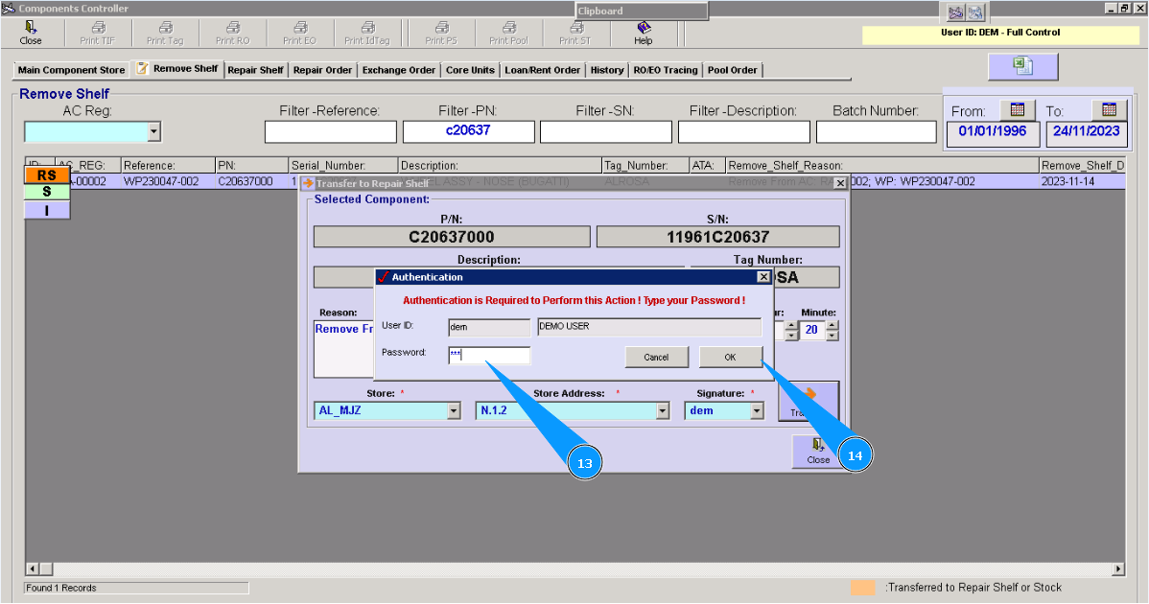
Task: Click the Reason text box
Action: [344, 348]
